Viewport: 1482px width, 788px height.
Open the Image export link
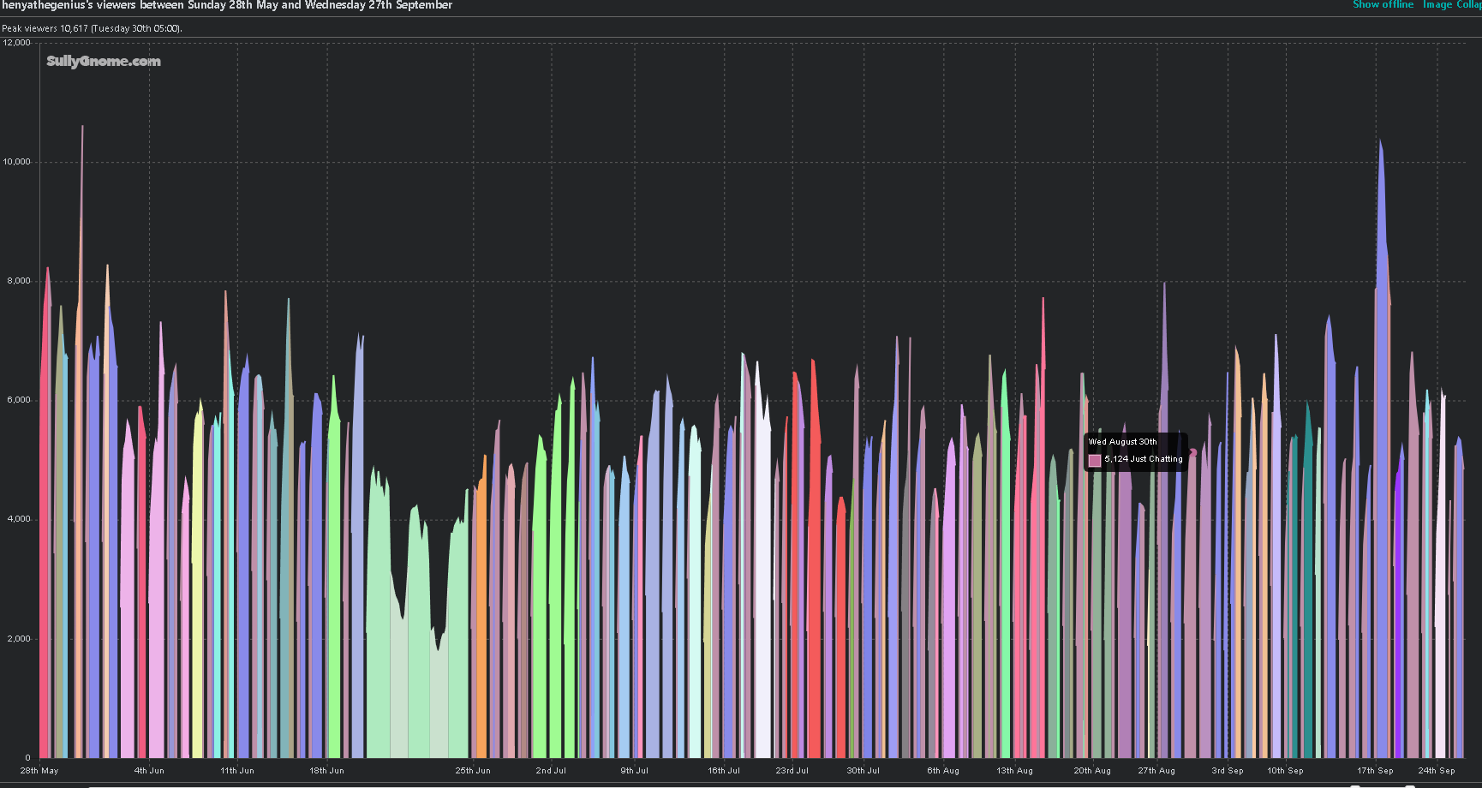[x=1437, y=5]
